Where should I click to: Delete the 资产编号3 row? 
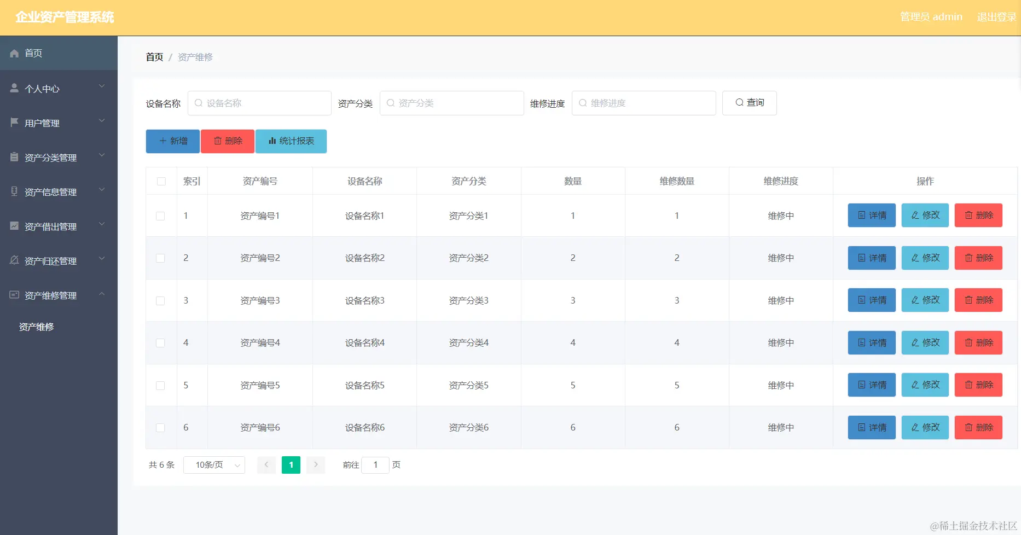(978, 300)
